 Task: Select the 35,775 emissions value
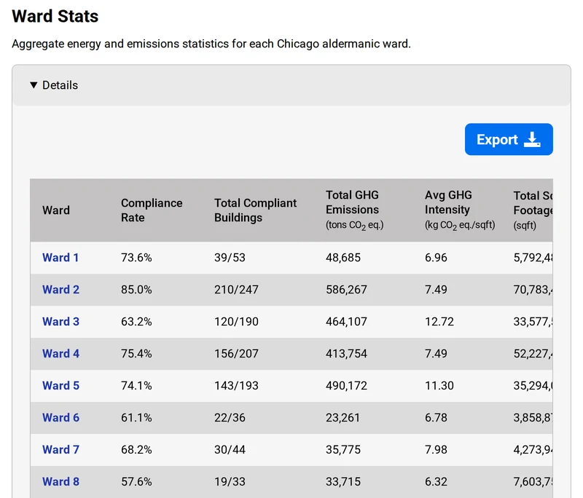[x=343, y=449]
